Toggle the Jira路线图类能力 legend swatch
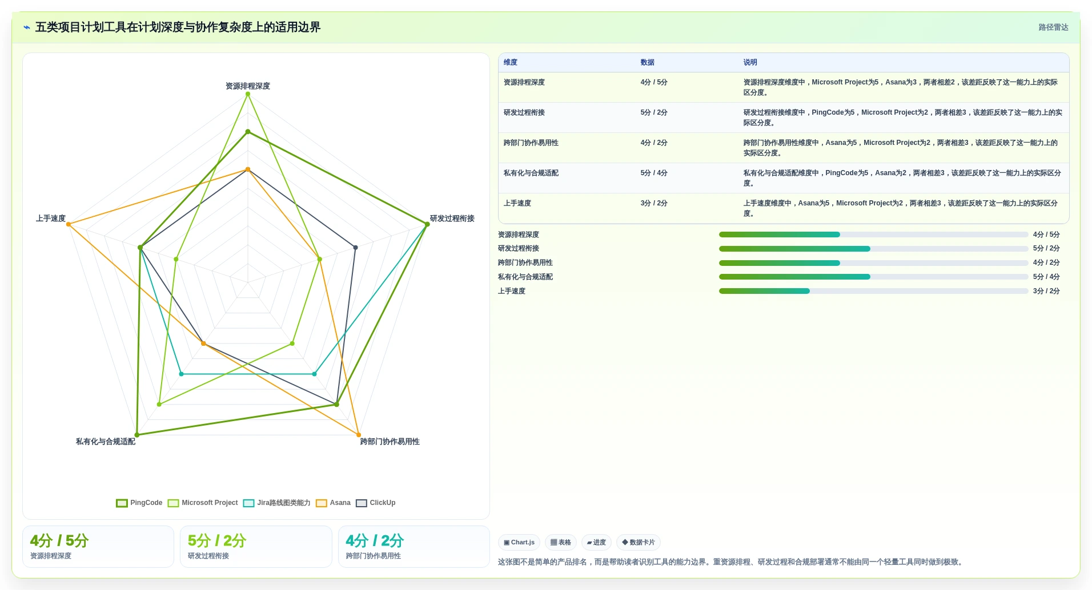This screenshot has height=590, width=1092. (248, 503)
